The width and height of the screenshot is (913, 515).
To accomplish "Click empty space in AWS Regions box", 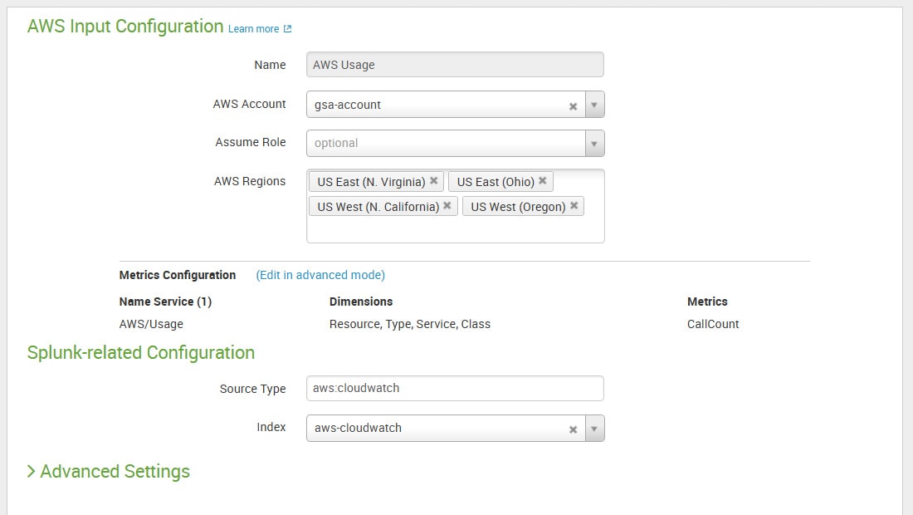I will tap(455, 230).
